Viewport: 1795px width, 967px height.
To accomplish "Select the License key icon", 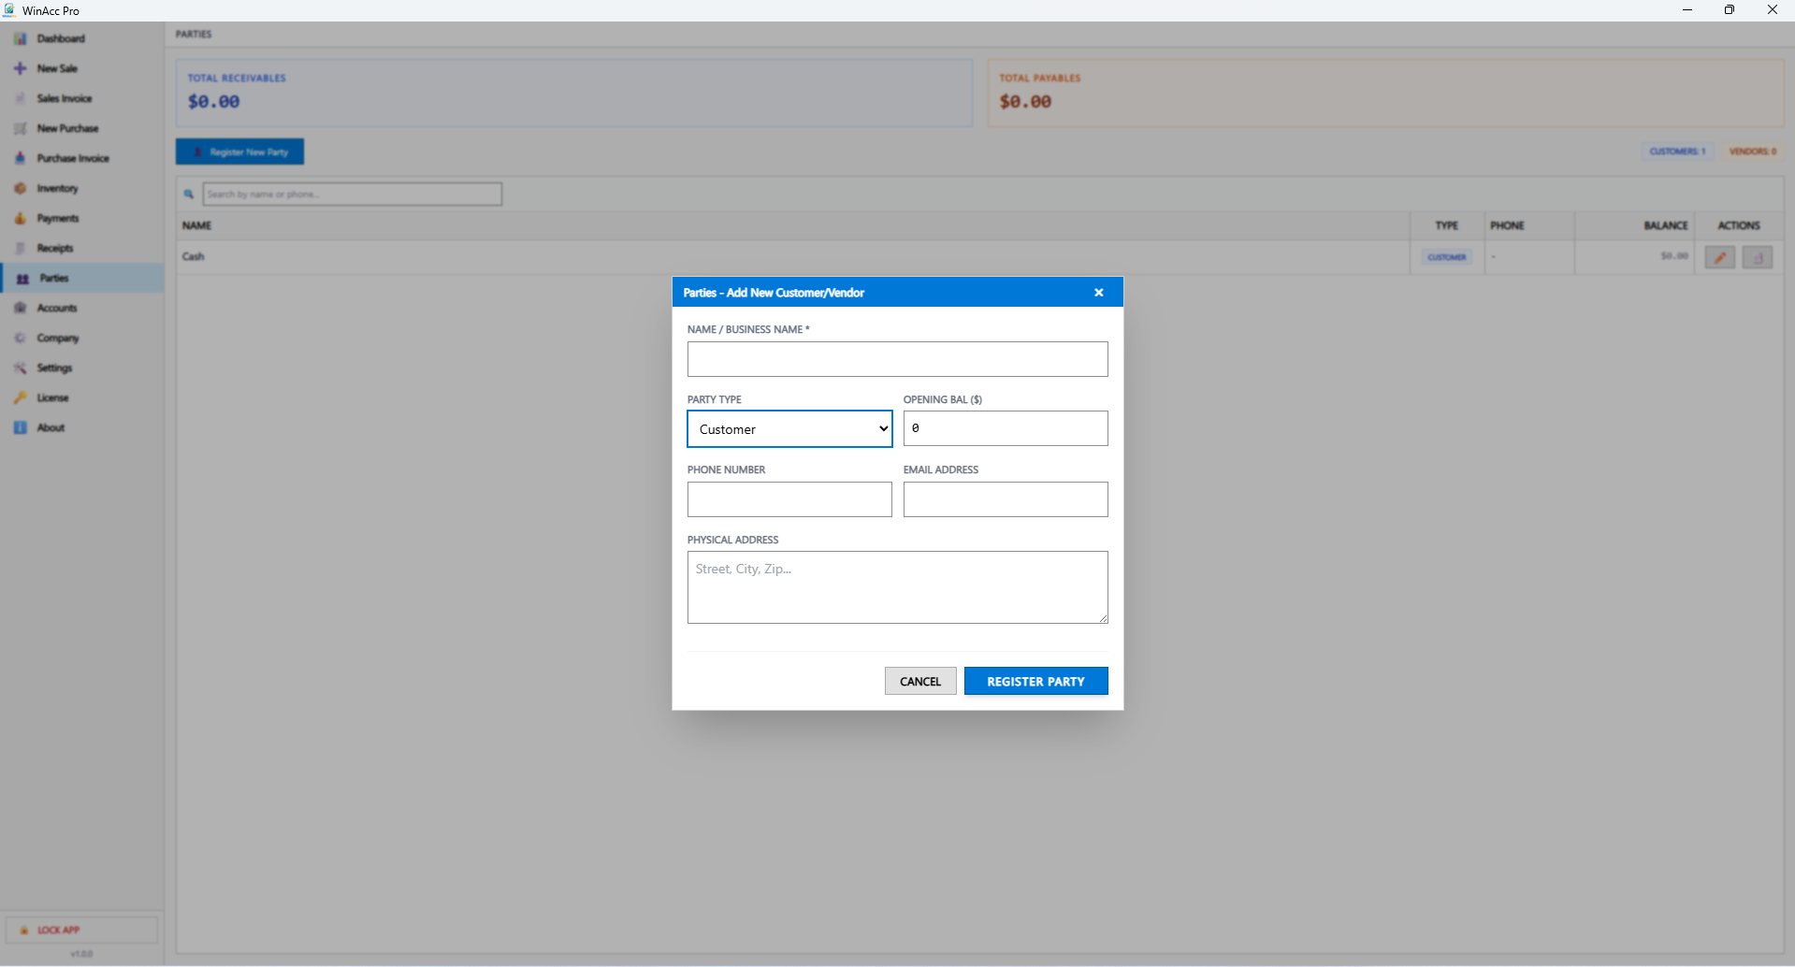I will (x=21, y=397).
